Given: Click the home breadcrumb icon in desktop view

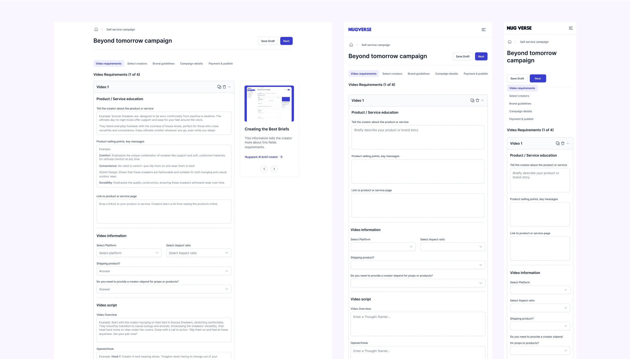Looking at the screenshot, I should pos(96,30).
